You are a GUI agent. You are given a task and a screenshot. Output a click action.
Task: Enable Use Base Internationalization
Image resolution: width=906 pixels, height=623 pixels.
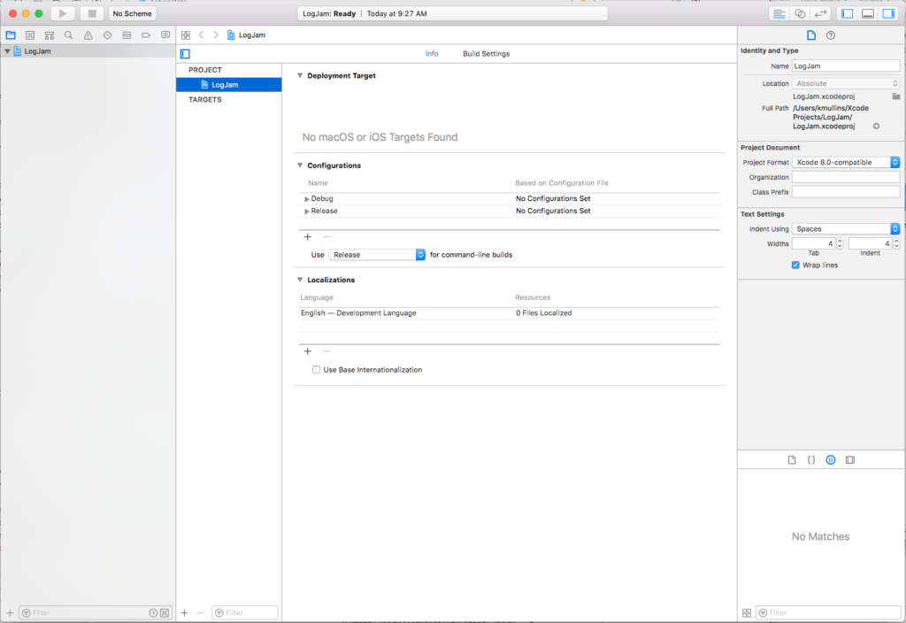click(x=316, y=369)
